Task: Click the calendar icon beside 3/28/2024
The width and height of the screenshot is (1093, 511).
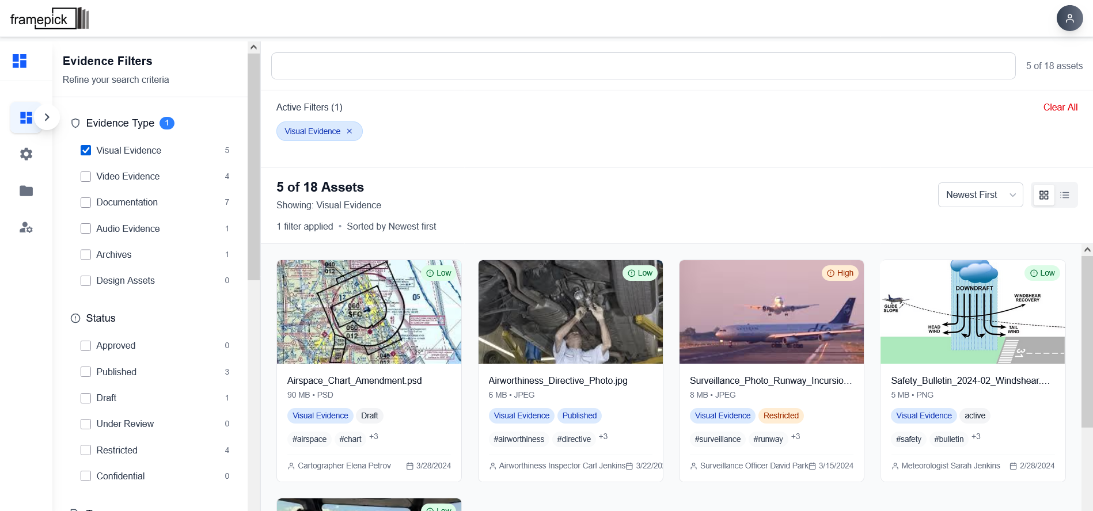Action: pos(410,466)
